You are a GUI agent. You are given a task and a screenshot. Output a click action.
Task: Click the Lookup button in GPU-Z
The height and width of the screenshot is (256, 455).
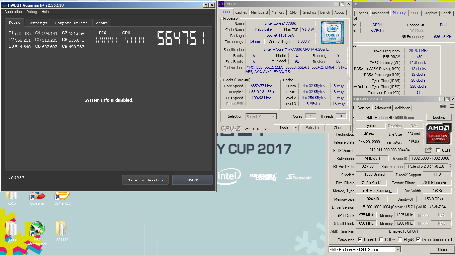(439, 117)
